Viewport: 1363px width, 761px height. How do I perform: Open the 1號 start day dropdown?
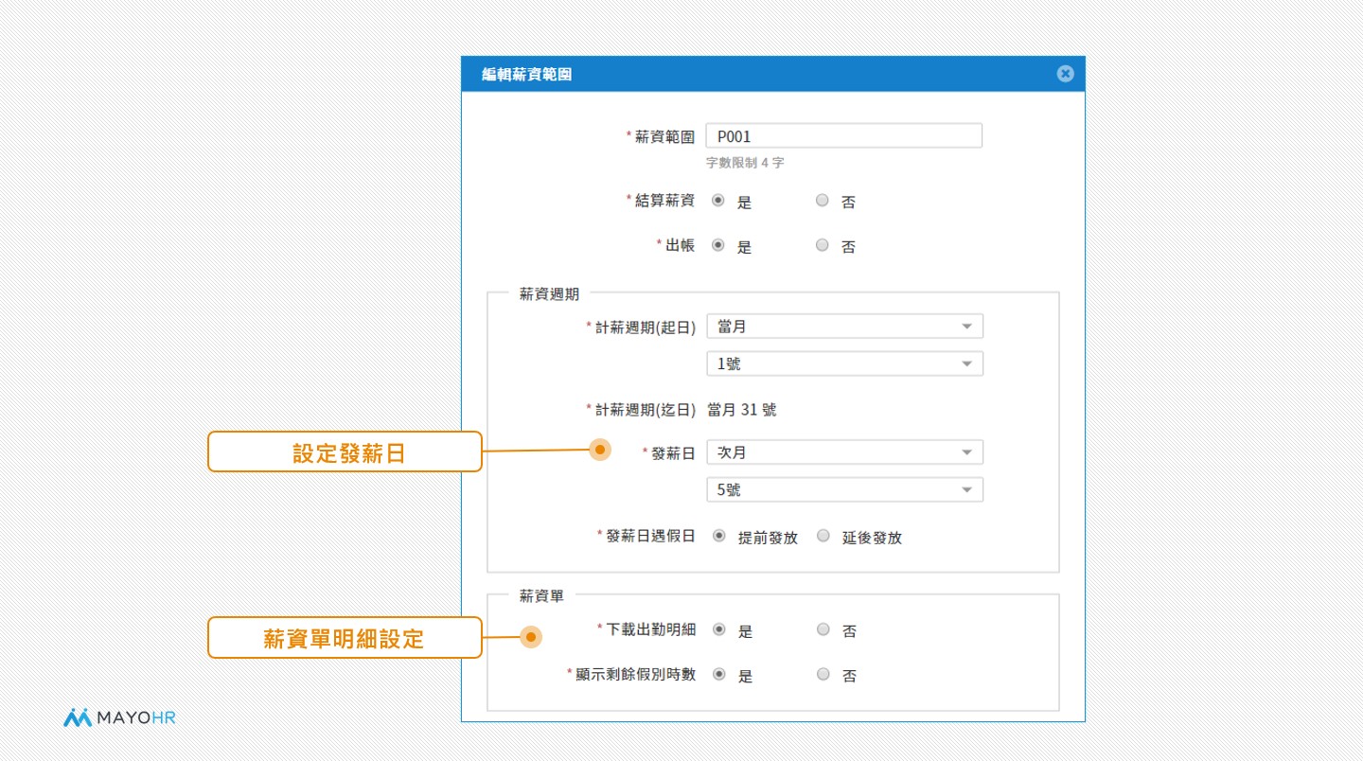[x=844, y=363]
